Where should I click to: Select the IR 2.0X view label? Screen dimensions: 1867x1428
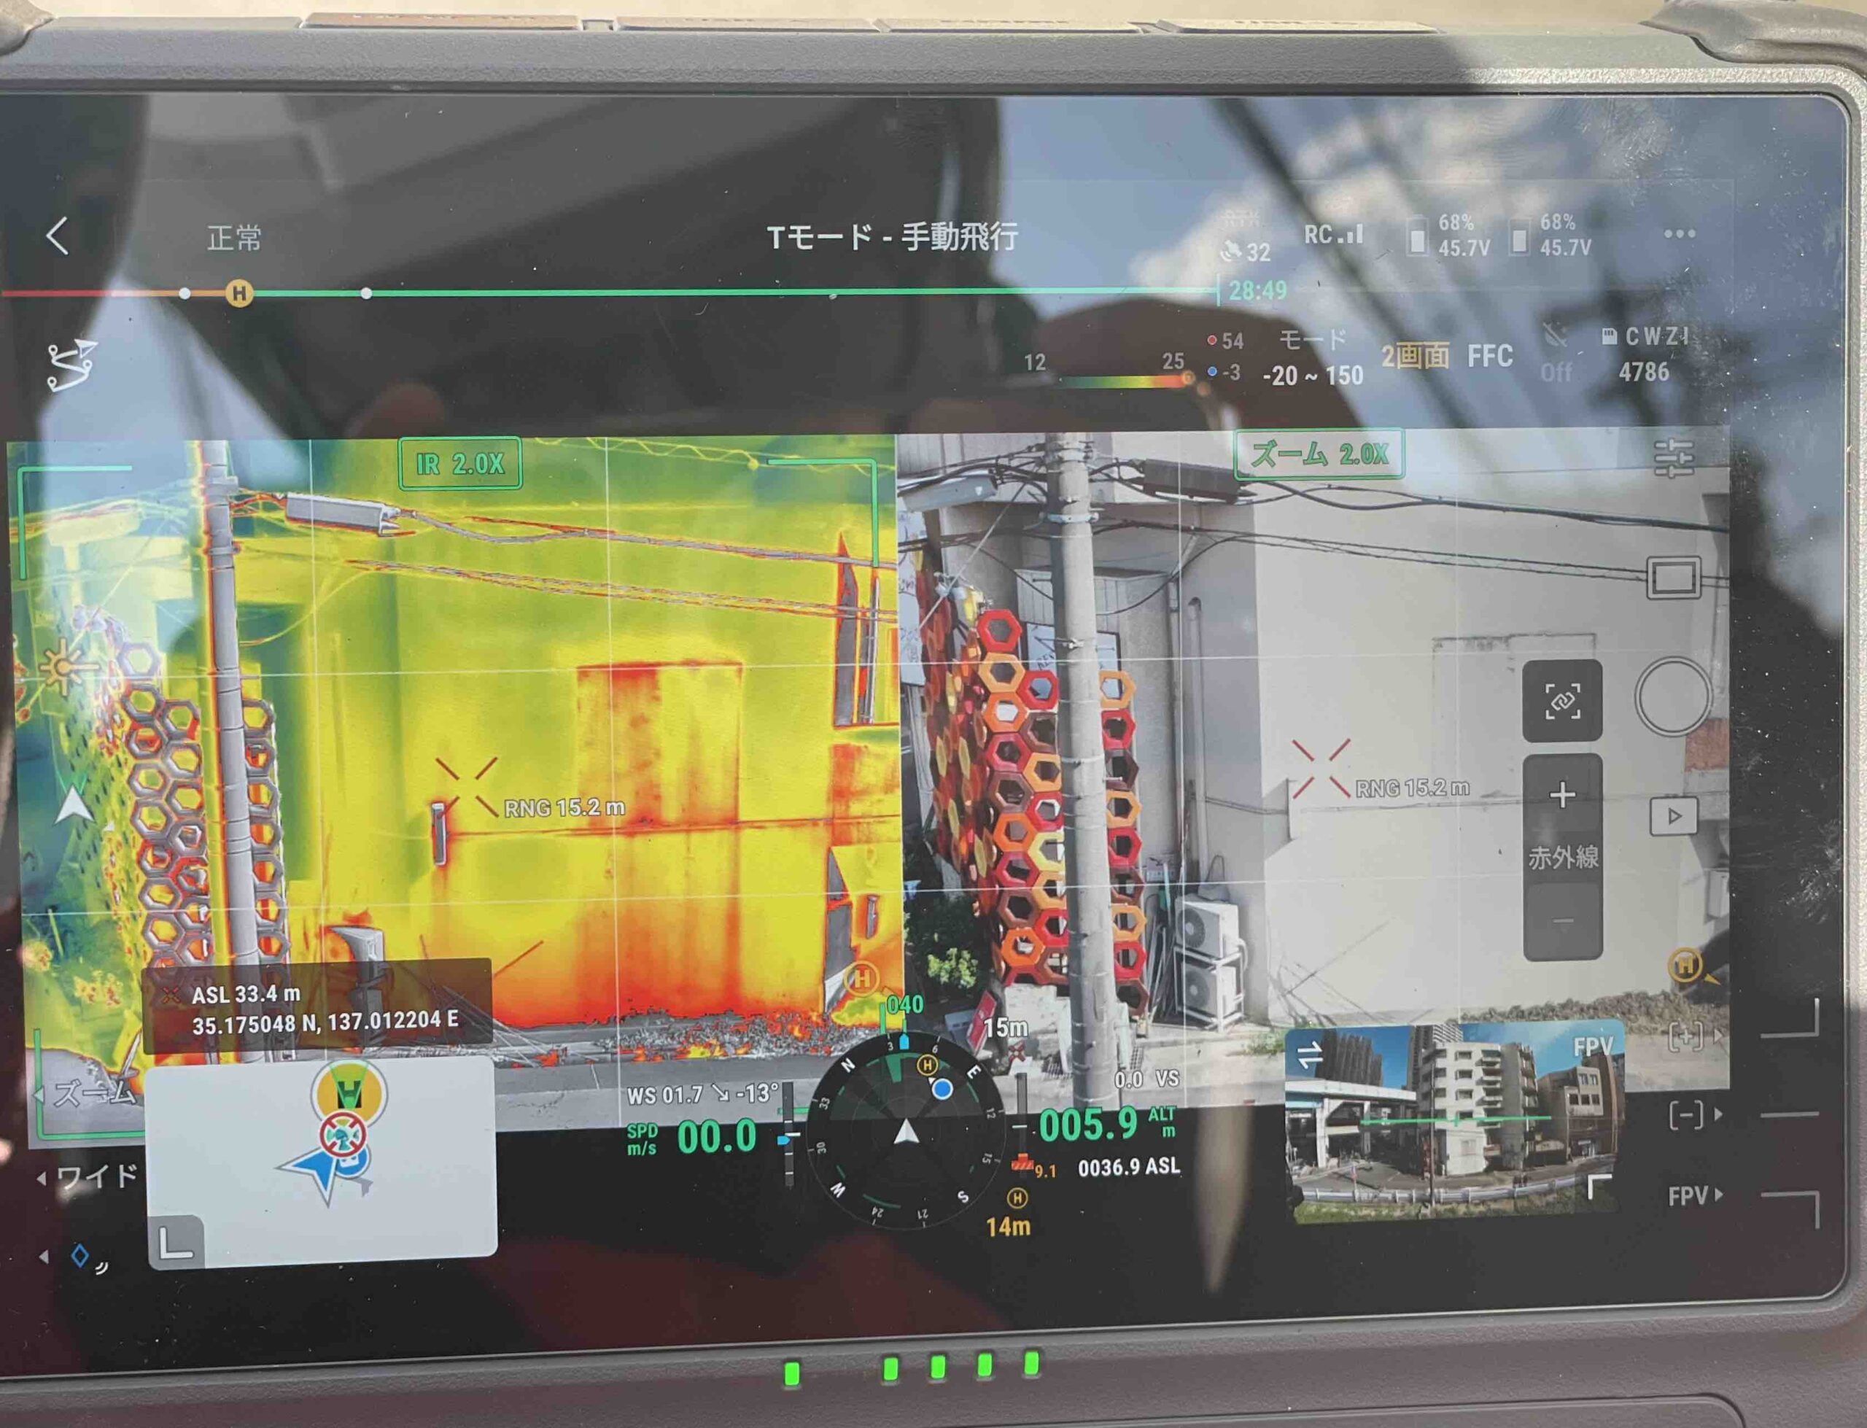tap(459, 463)
